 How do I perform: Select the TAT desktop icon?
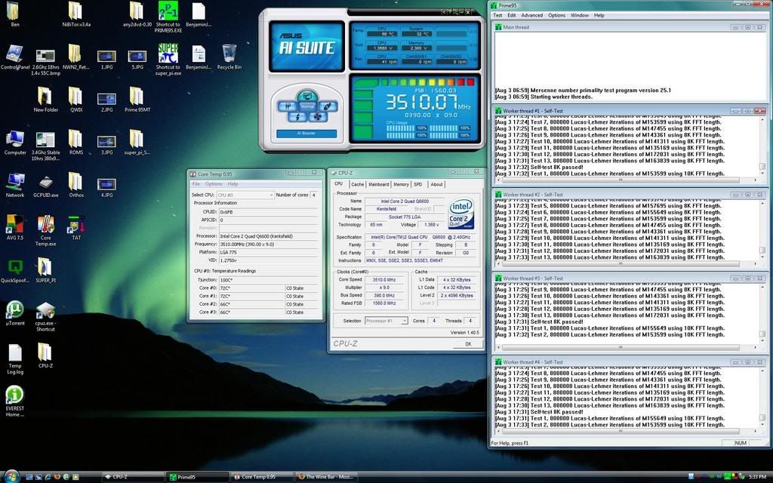pyautogui.click(x=76, y=228)
